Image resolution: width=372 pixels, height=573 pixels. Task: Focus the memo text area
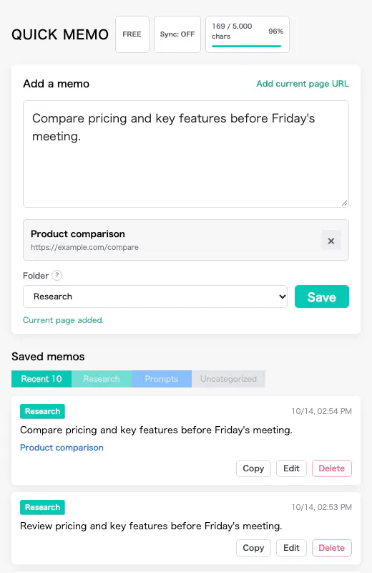[186, 154]
